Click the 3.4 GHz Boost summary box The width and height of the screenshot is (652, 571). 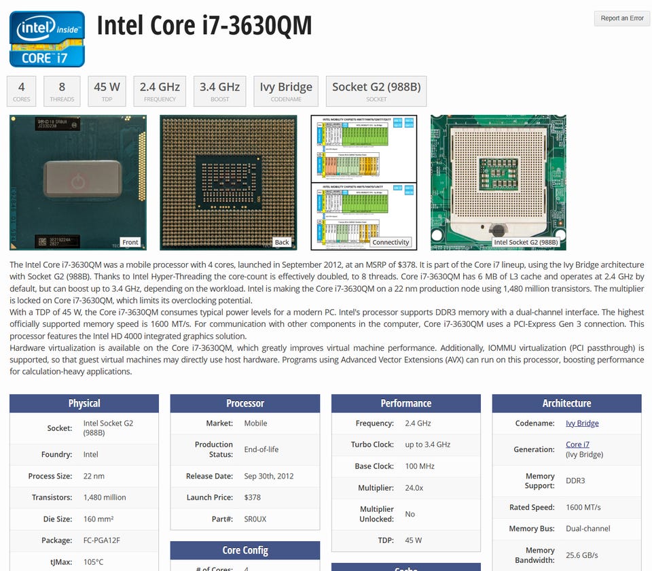pos(219,91)
